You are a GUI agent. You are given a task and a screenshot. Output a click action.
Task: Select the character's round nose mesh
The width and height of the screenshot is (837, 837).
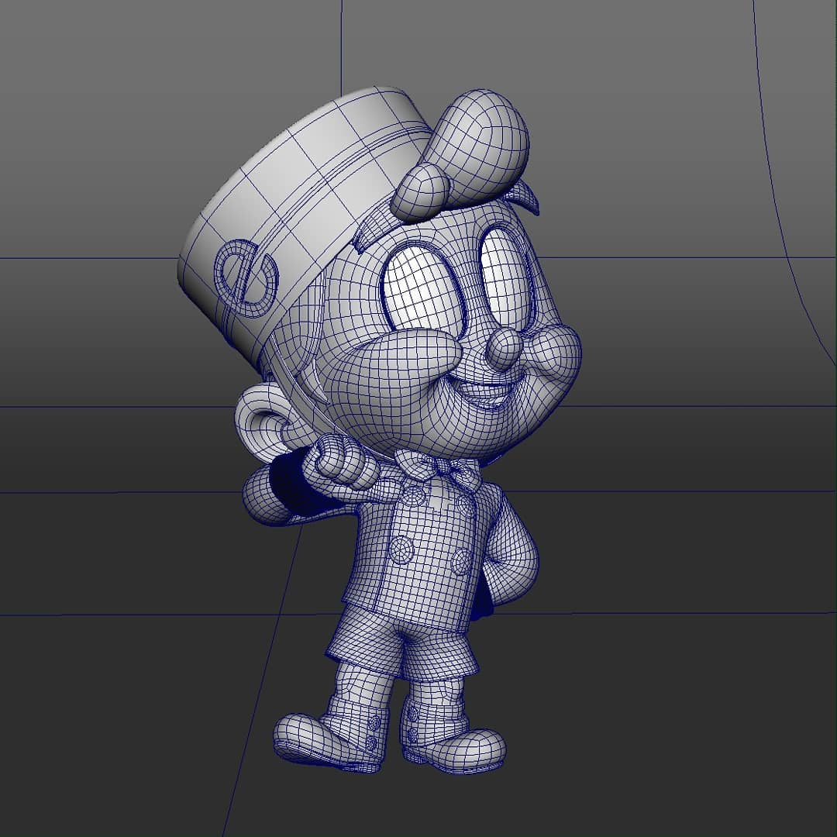(504, 349)
